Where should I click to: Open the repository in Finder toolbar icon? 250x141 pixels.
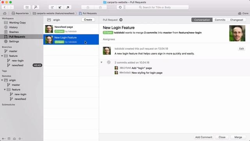coord(27,7)
